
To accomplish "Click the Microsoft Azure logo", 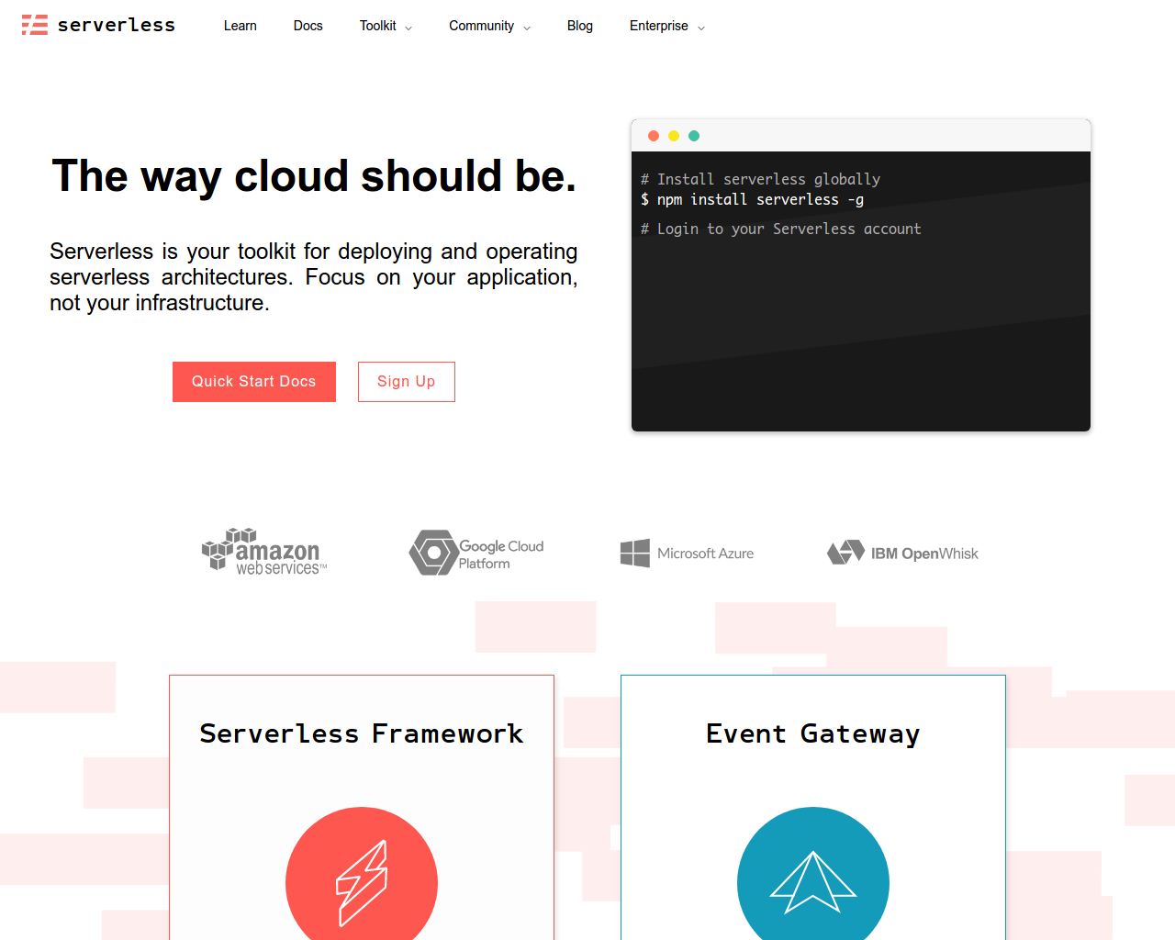I will point(687,553).
